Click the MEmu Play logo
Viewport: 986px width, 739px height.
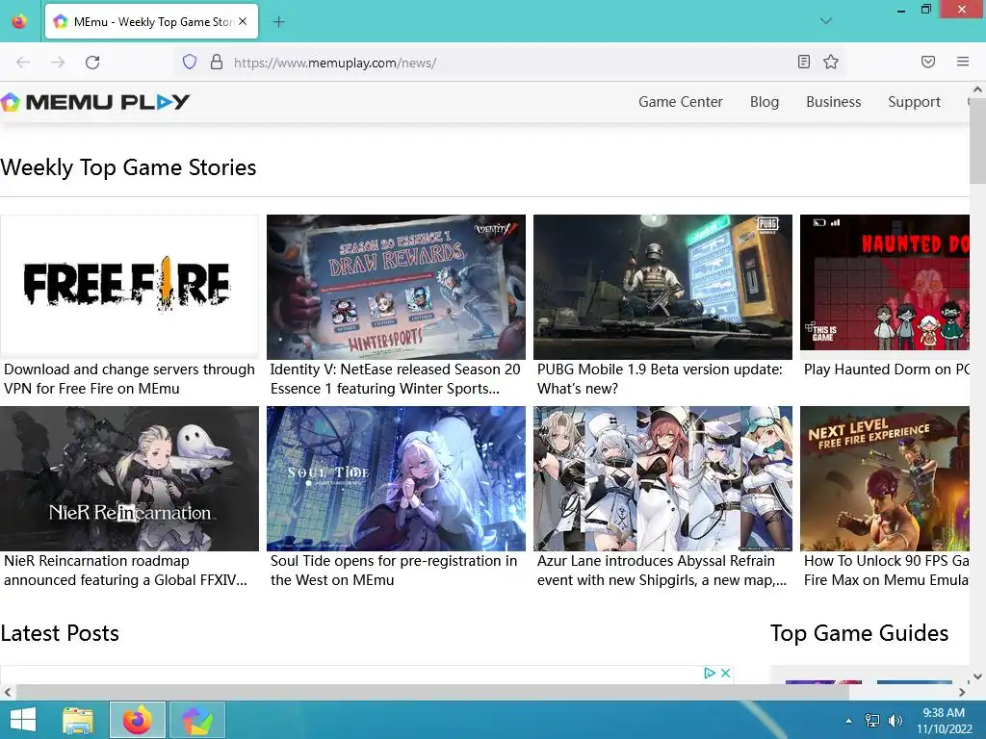click(95, 102)
